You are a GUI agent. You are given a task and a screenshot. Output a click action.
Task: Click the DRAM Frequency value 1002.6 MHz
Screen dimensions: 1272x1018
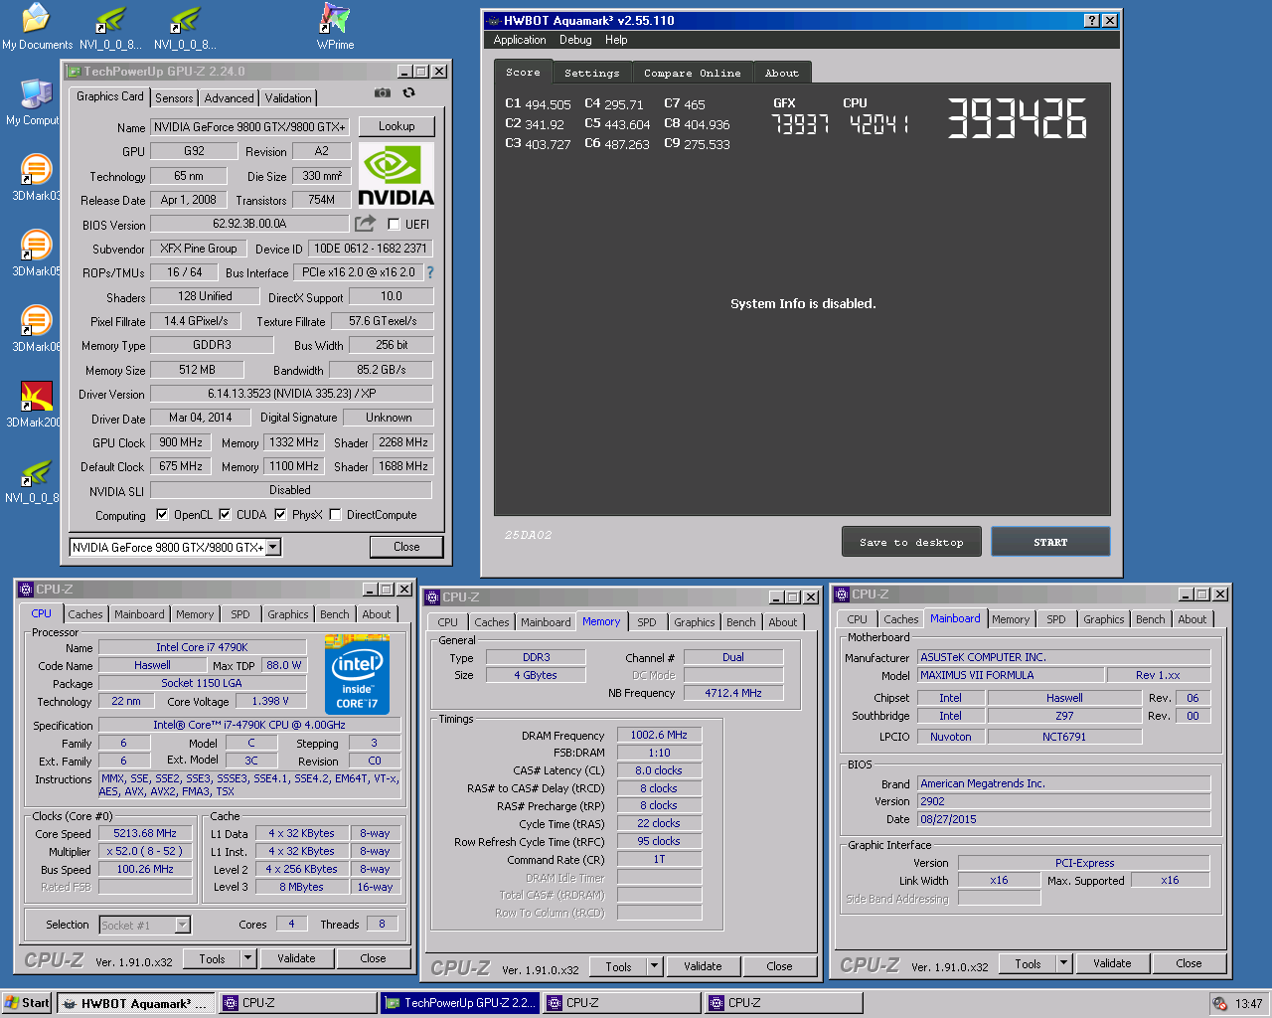coord(659,735)
